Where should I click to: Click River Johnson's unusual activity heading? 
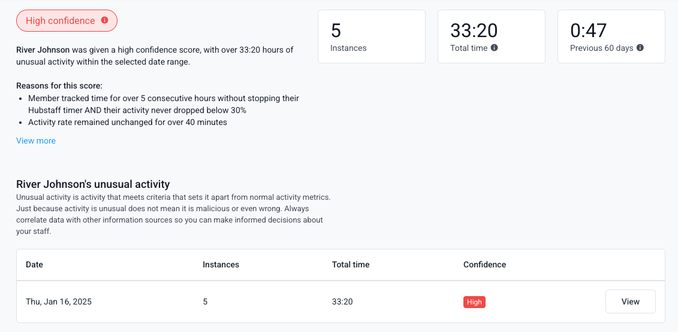coord(93,184)
